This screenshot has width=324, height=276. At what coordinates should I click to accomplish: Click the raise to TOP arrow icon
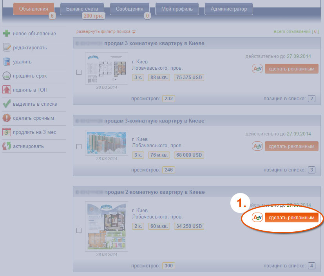[x=7, y=90]
